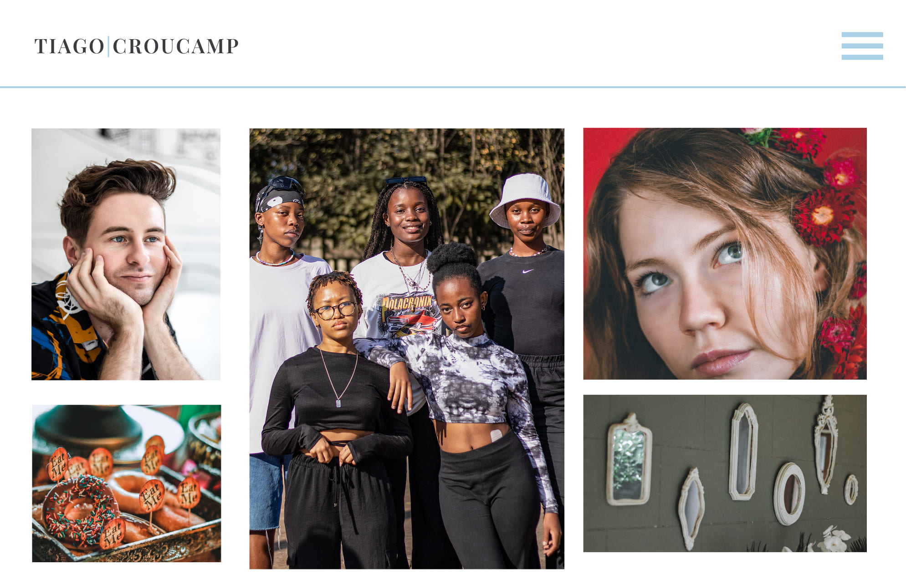
Task: Open the woman with red flowers portrait
Action: (725, 254)
